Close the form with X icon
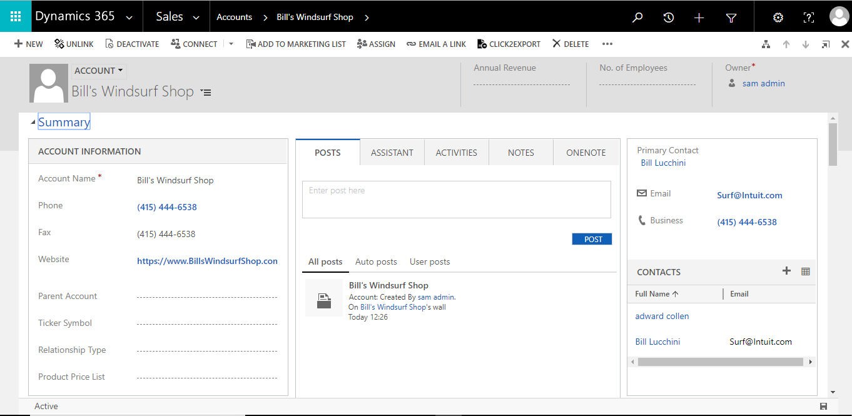This screenshot has height=416, width=852. [845, 44]
